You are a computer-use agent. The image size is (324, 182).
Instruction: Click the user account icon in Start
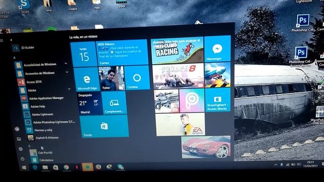17,129
